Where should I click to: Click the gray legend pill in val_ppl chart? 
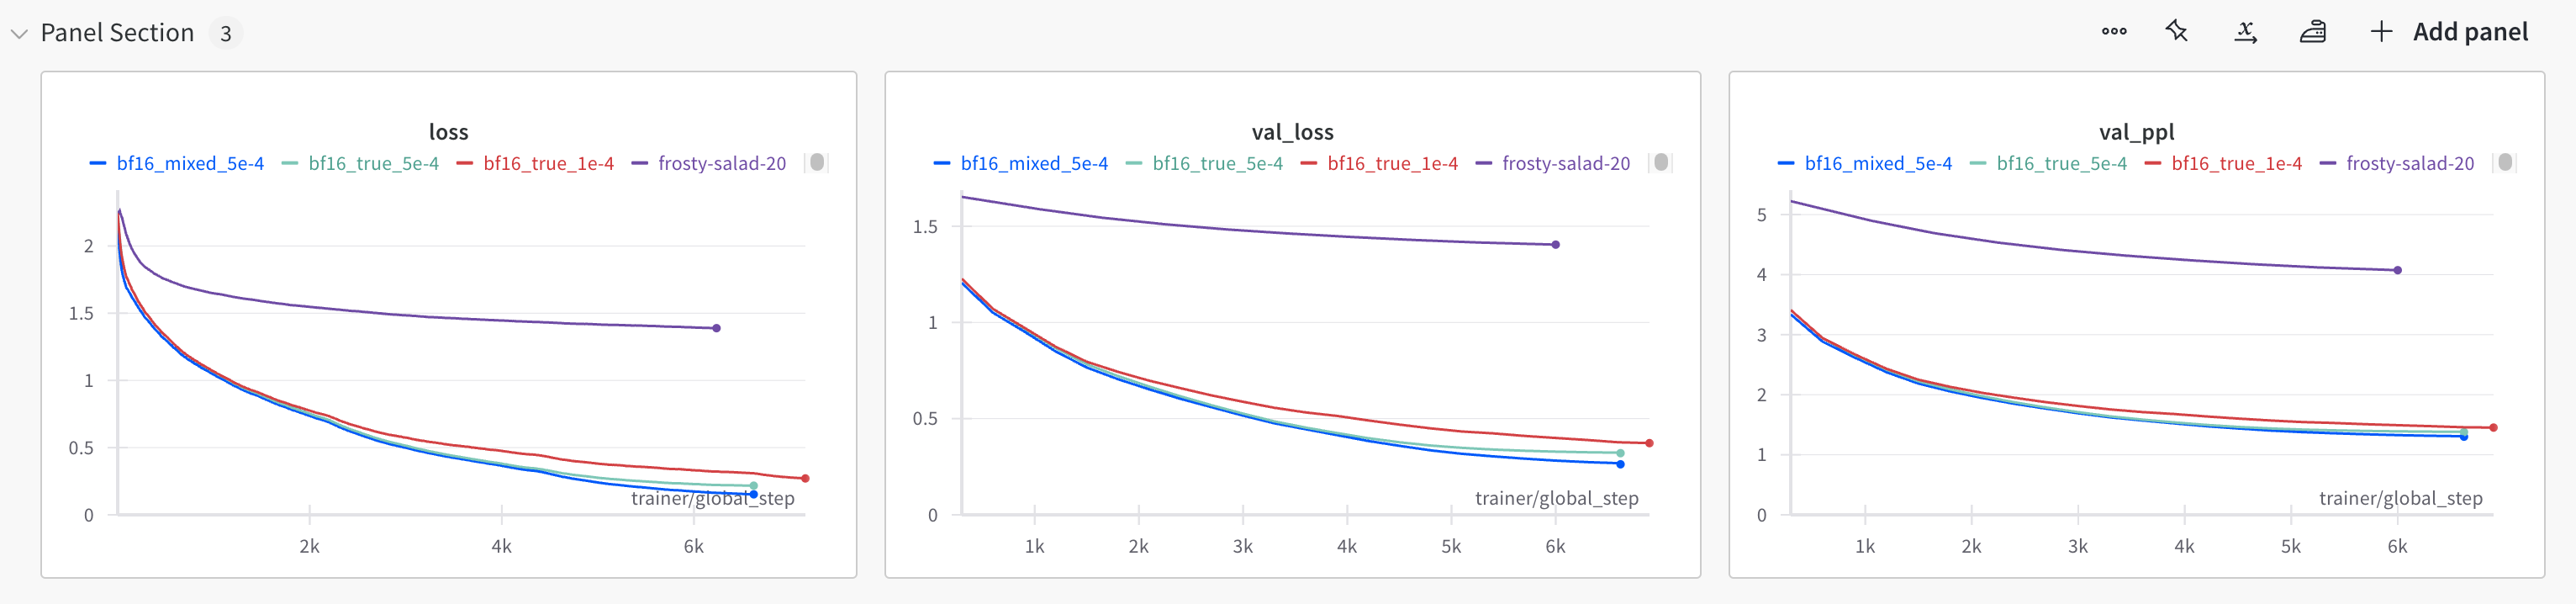tap(2505, 162)
